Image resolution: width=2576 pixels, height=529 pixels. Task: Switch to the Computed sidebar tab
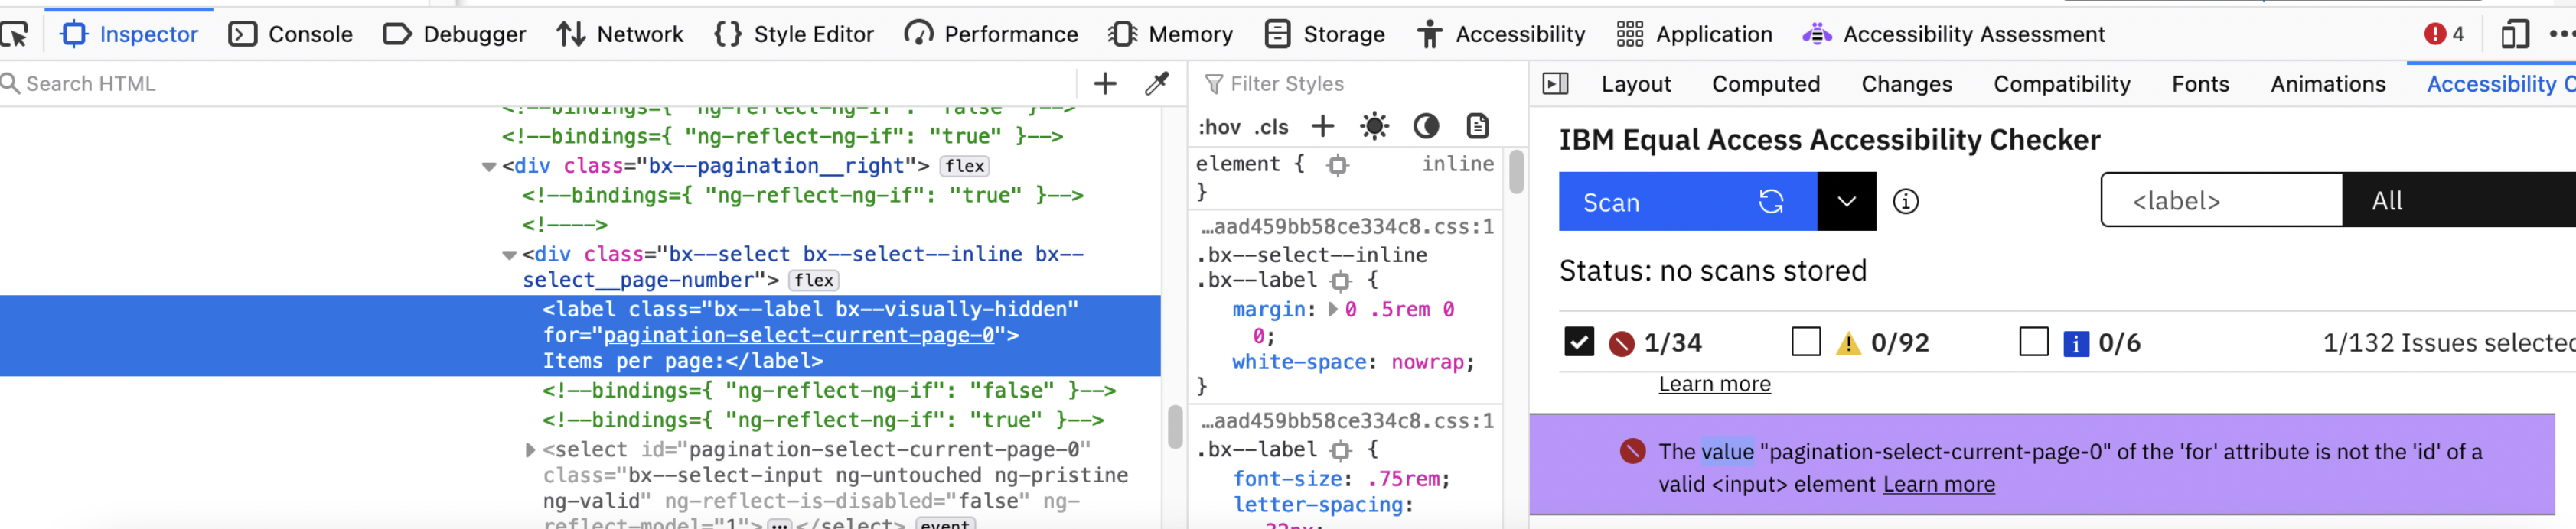(x=1765, y=84)
